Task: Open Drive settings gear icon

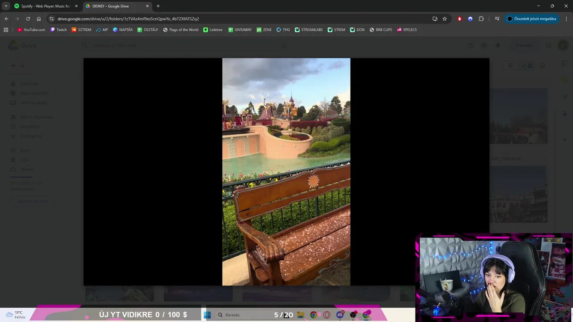Action: [484, 46]
